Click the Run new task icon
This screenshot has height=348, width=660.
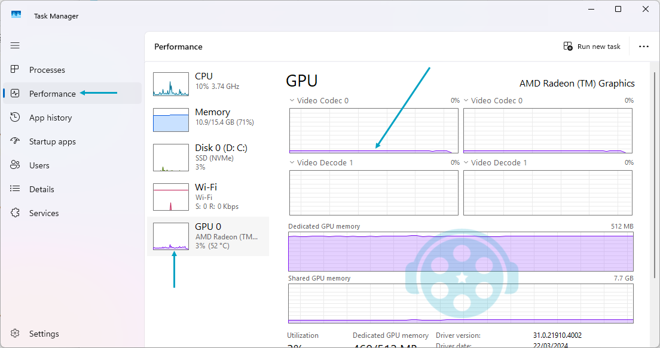[x=568, y=46]
